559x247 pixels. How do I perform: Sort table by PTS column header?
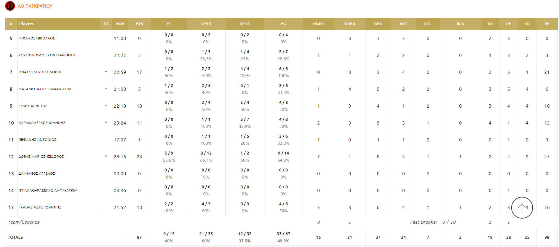139,24
